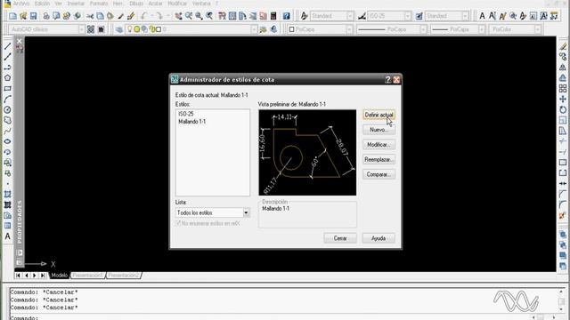Click the Plot printer icon
The width and height of the screenshot is (570, 320).
[x=46, y=16]
